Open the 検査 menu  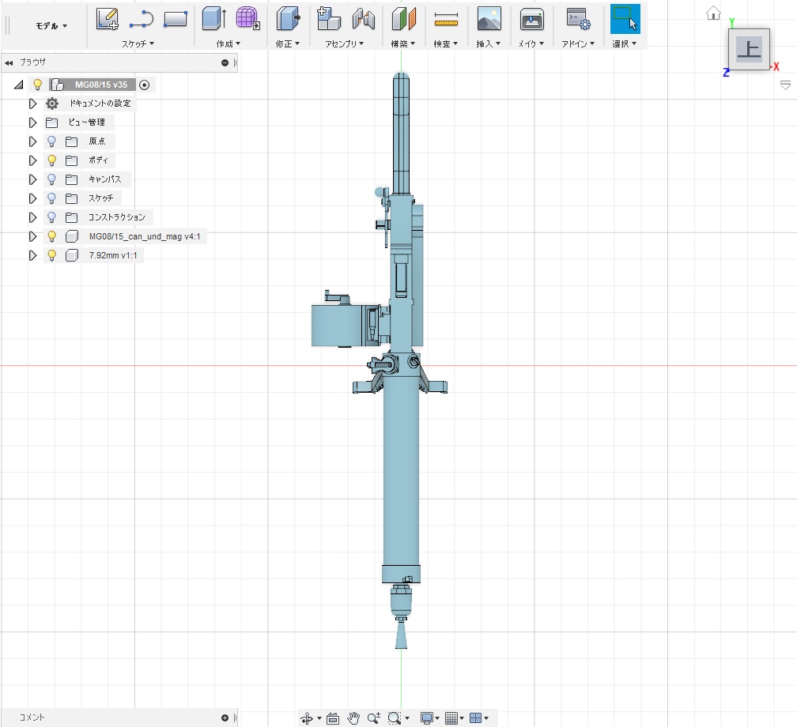pyautogui.click(x=445, y=44)
